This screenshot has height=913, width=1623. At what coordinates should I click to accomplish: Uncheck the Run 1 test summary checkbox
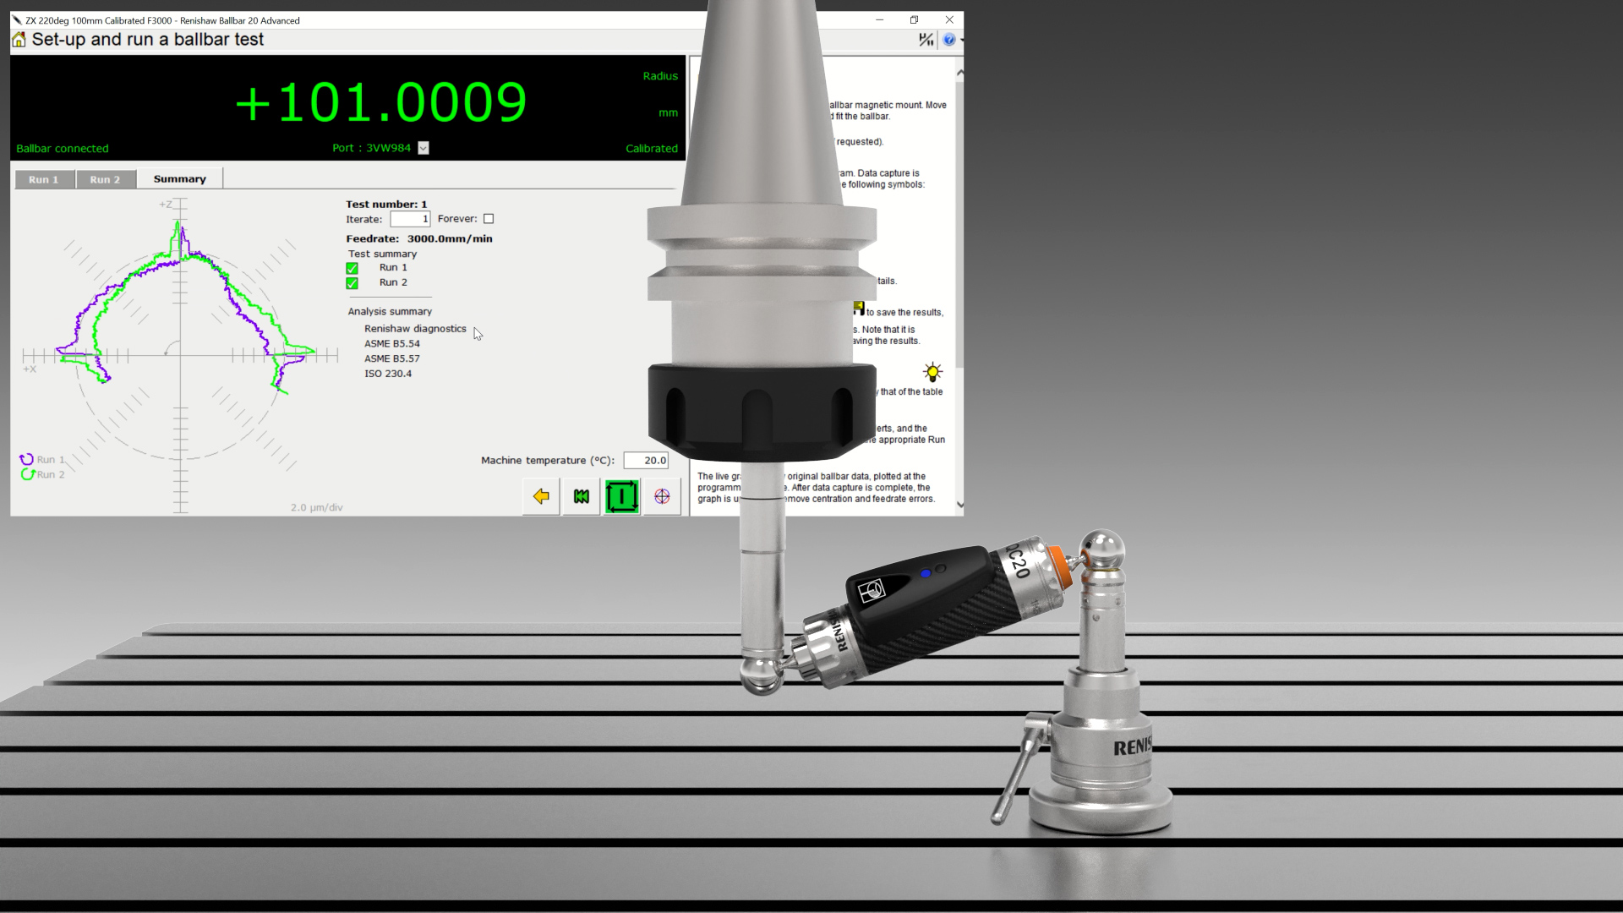coord(352,268)
